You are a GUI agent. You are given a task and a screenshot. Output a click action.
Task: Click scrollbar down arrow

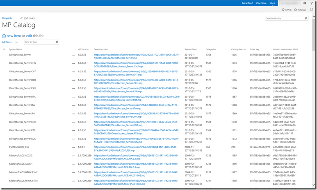(x=314, y=185)
